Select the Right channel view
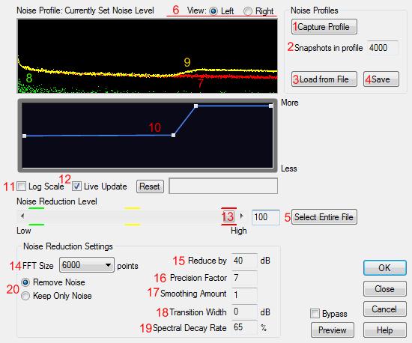This screenshot has width=412, height=343. (x=248, y=11)
